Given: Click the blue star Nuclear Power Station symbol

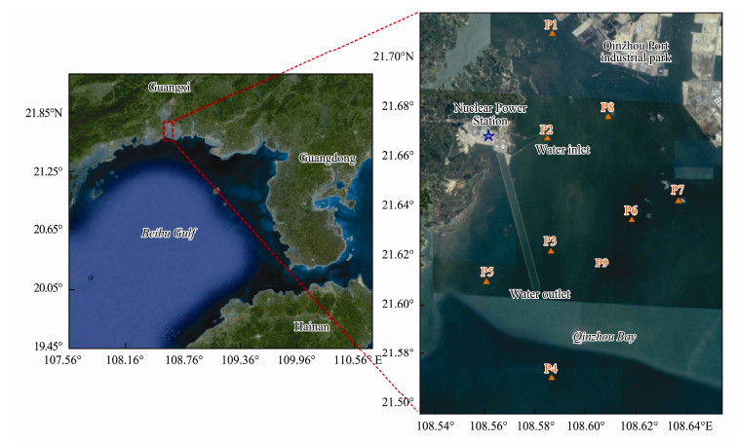Looking at the screenshot, I should click(x=488, y=135).
